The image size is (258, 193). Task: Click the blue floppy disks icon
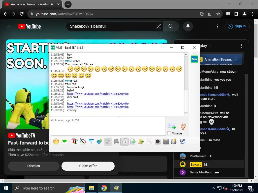pos(182,141)
